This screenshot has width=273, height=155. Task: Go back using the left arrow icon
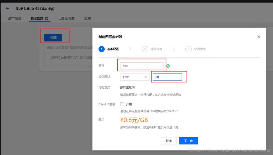point(7,8)
